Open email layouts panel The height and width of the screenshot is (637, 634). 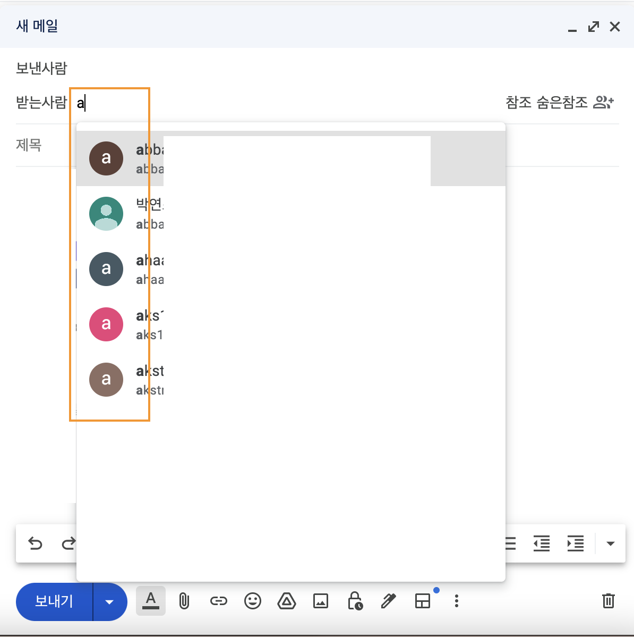(423, 601)
